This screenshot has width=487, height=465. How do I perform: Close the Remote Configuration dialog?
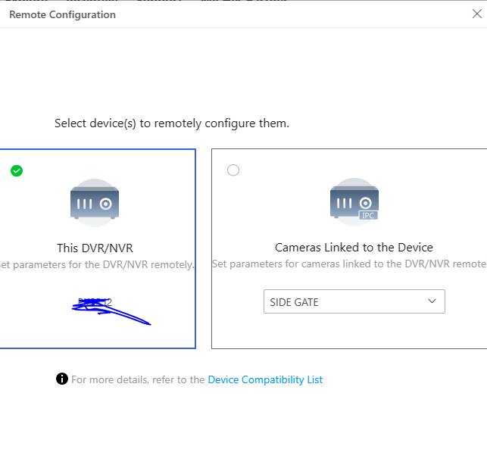tap(476, 14)
